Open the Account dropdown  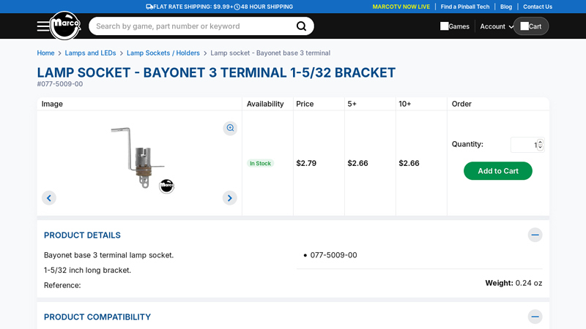[x=497, y=26]
